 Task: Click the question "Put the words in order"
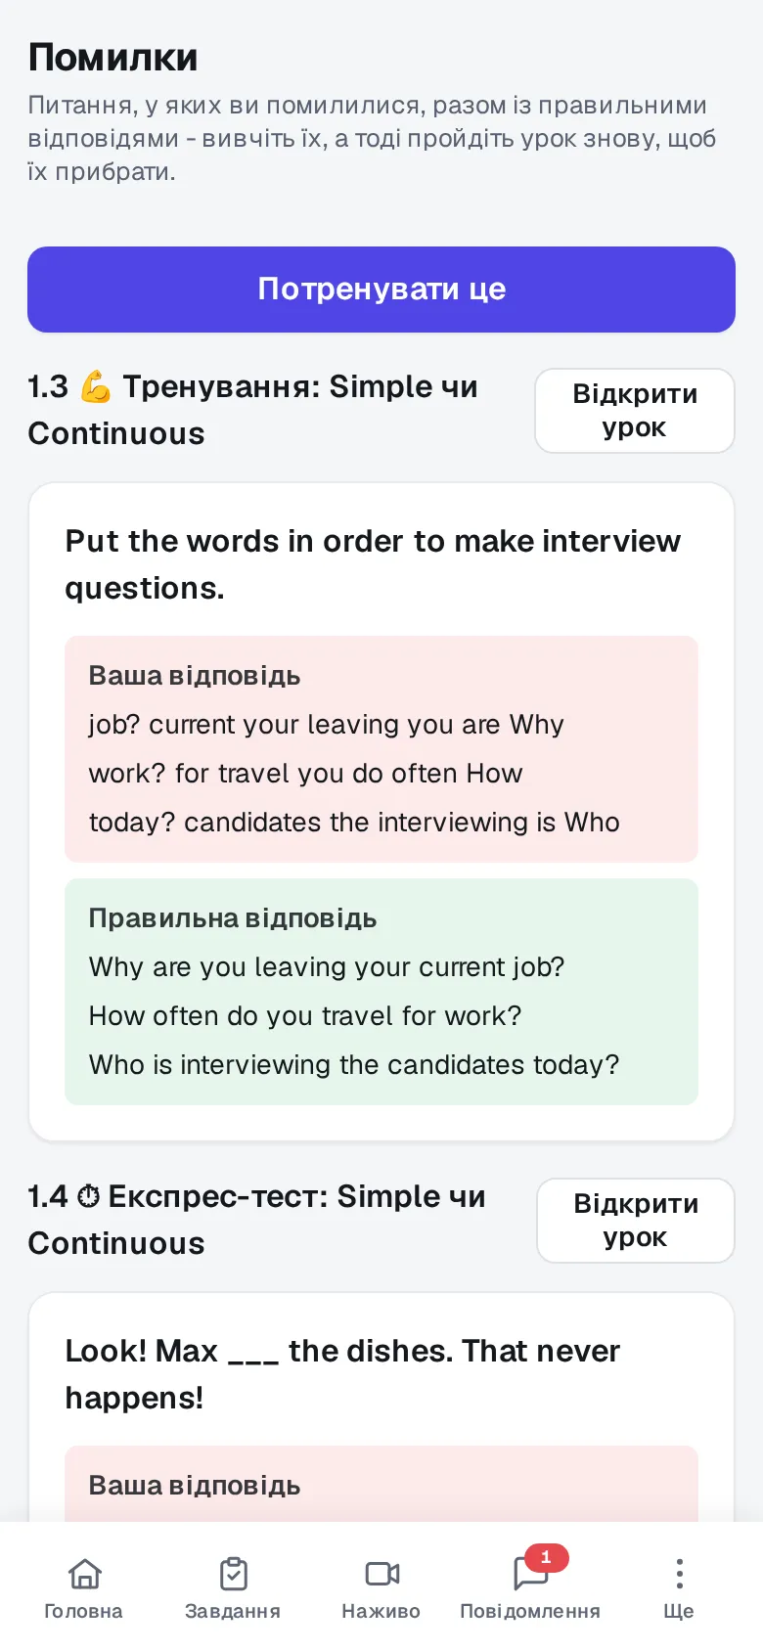point(373,564)
